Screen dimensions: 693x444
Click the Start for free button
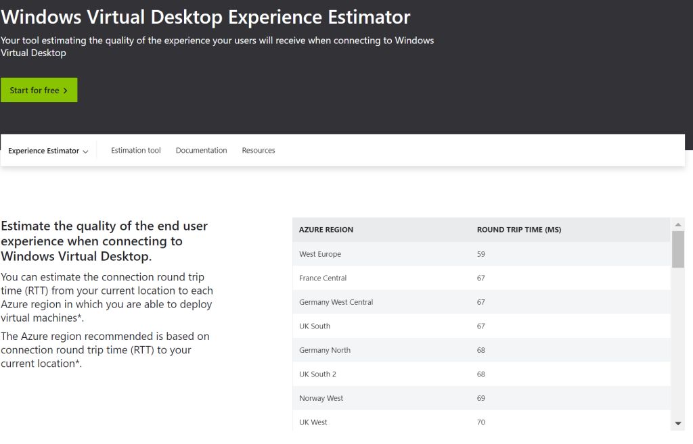39,90
